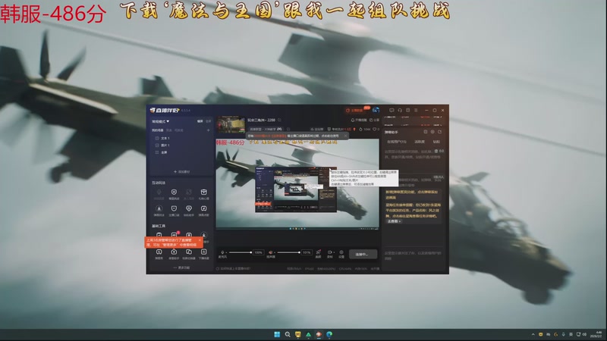
Task: Edit the stream title pencil icon
Action: pos(279,120)
